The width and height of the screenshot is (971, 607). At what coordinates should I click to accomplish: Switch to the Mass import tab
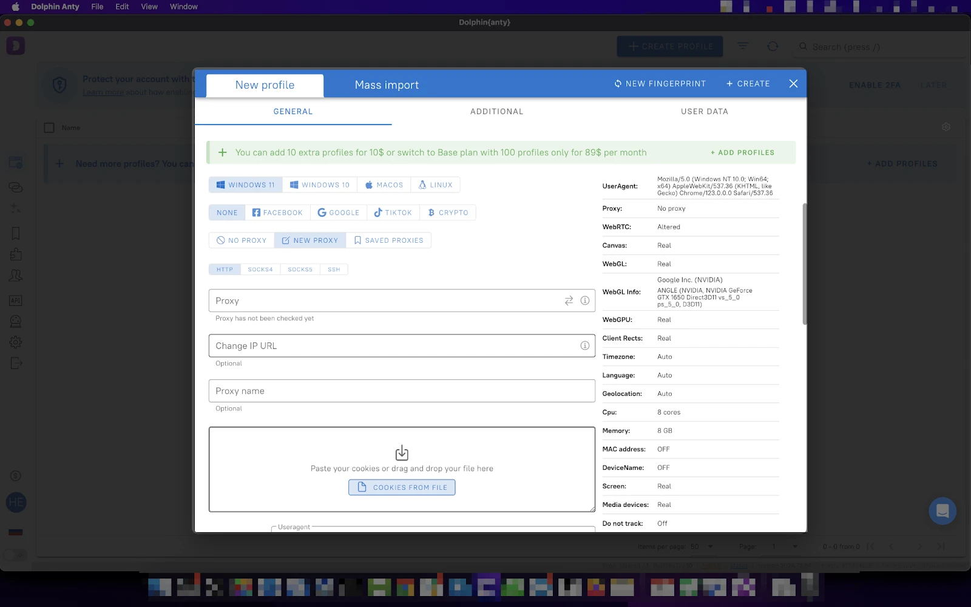[x=387, y=85]
